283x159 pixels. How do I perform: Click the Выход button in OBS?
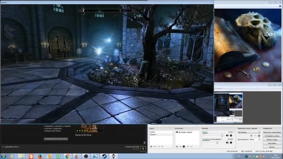[x=272, y=147]
